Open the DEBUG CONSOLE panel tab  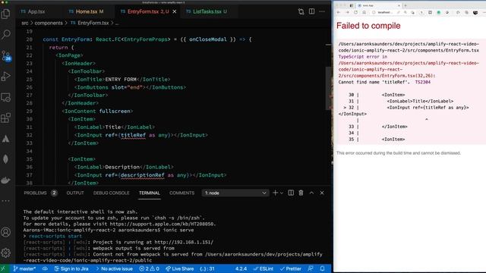point(112,193)
